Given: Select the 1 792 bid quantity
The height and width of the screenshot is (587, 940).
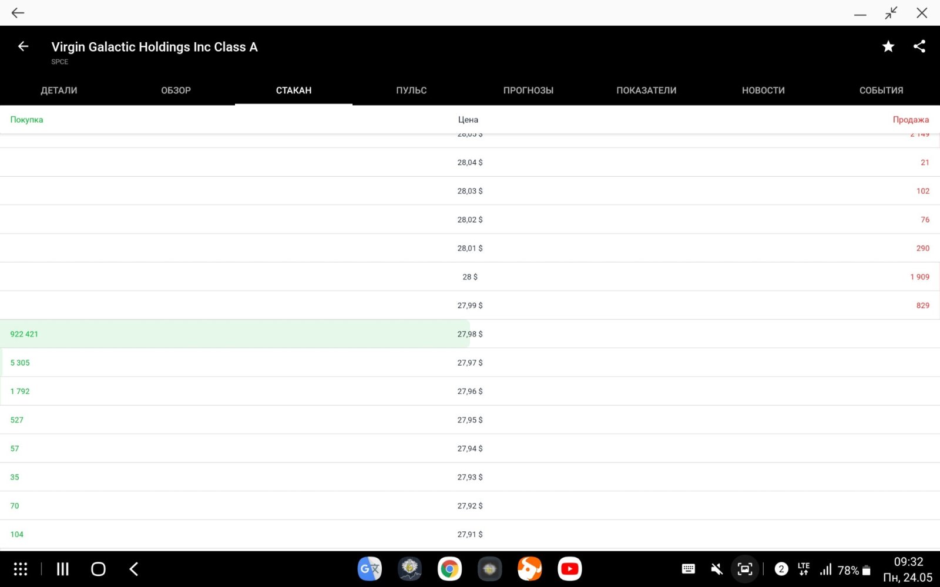Looking at the screenshot, I should [x=20, y=391].
